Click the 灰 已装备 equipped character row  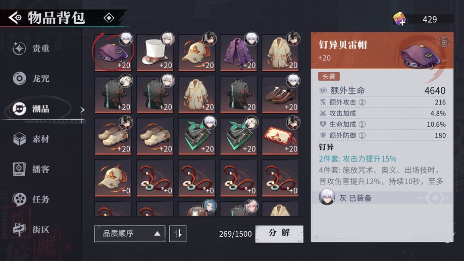pyautogui.click(x=382, y=197)
